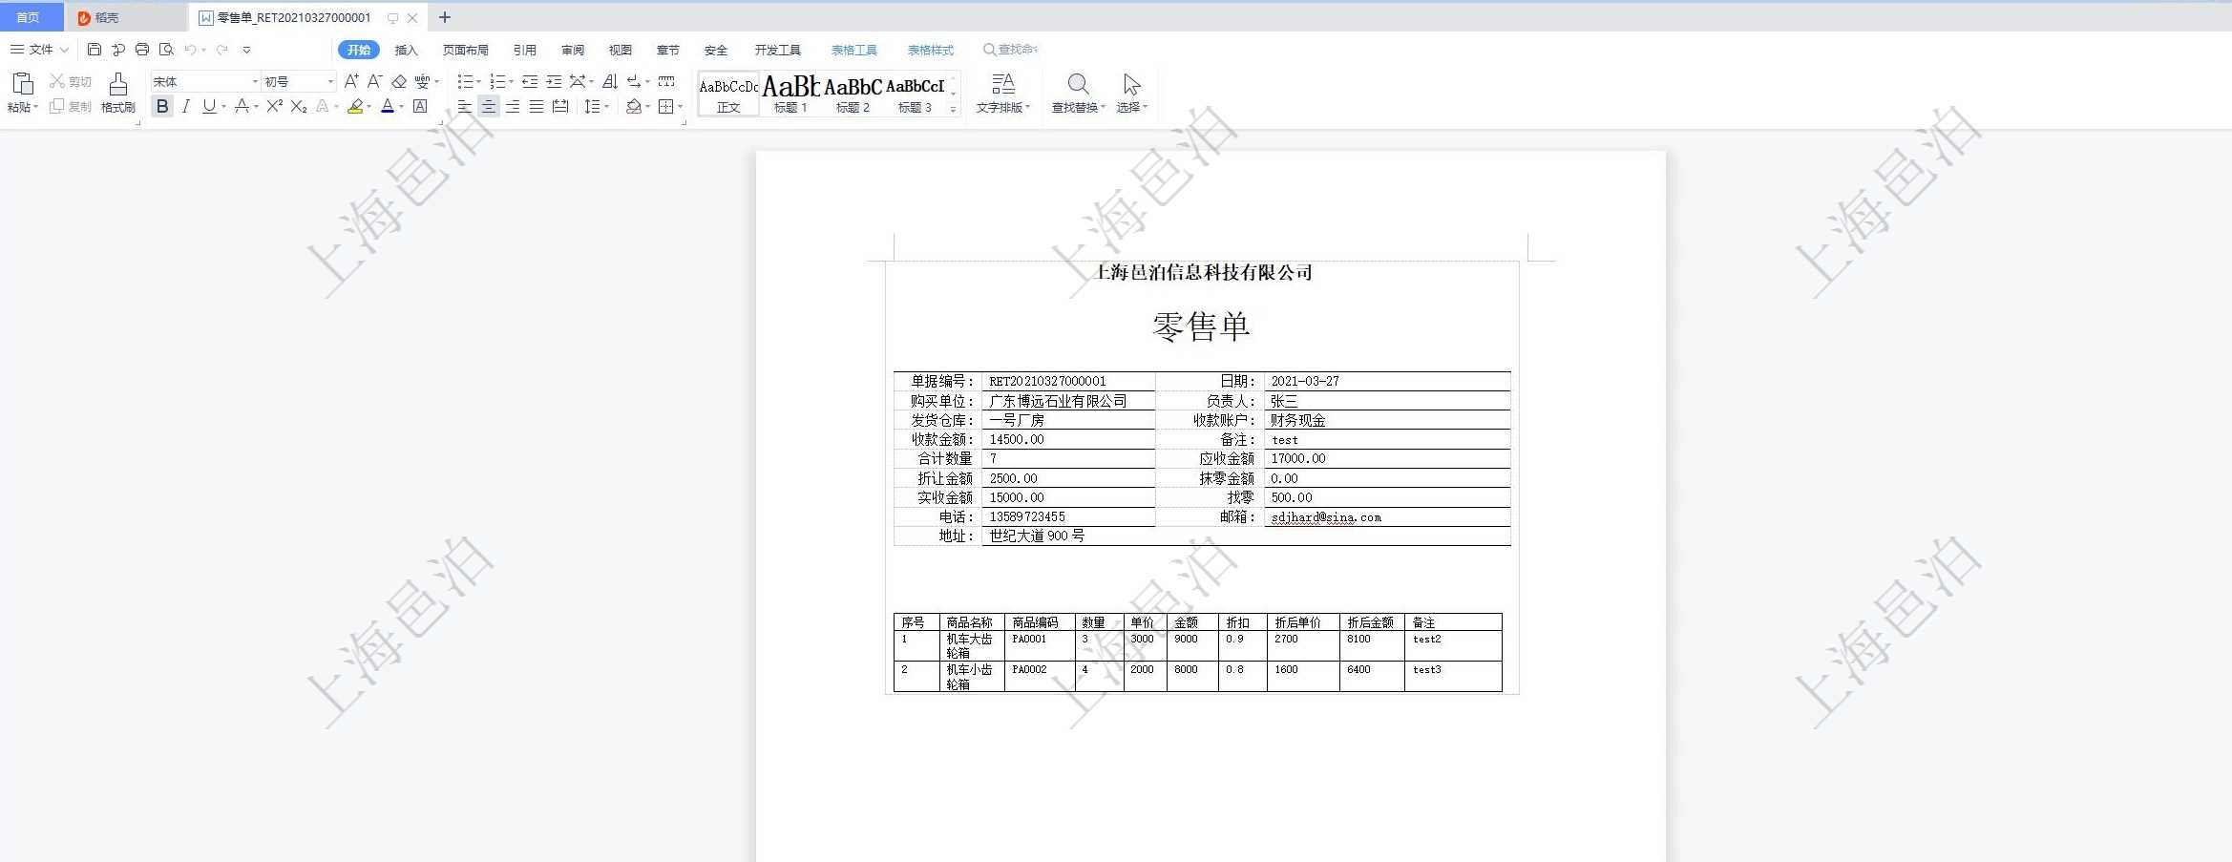
Task: Expand the 文件 menu
Action: 40,50
